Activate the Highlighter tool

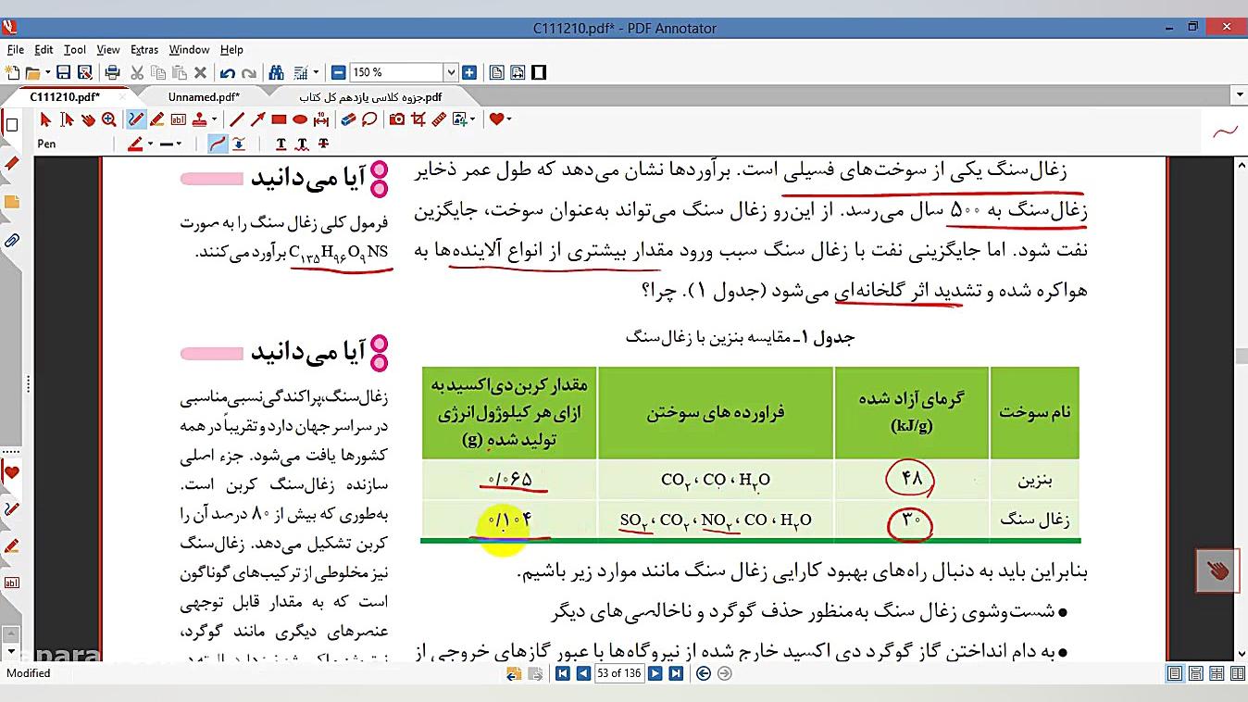coord(156,120)
